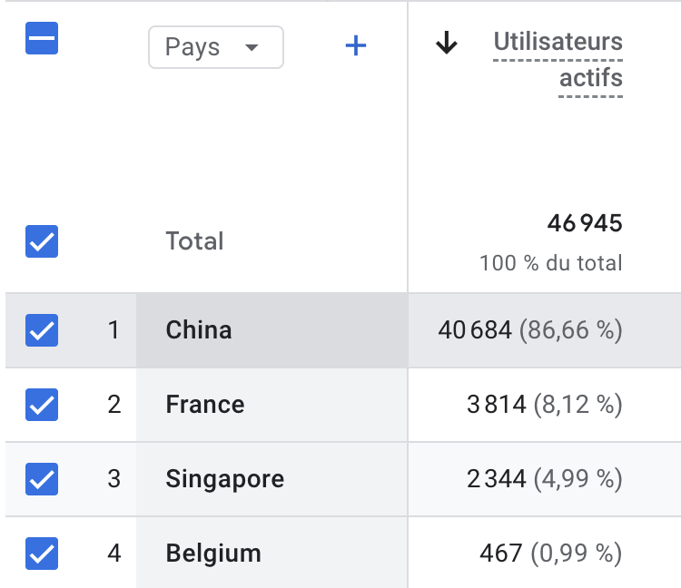This screenshot has height=588, width=681.
Task: Click the descending sort arrow icon
Action: click(446, 43)
